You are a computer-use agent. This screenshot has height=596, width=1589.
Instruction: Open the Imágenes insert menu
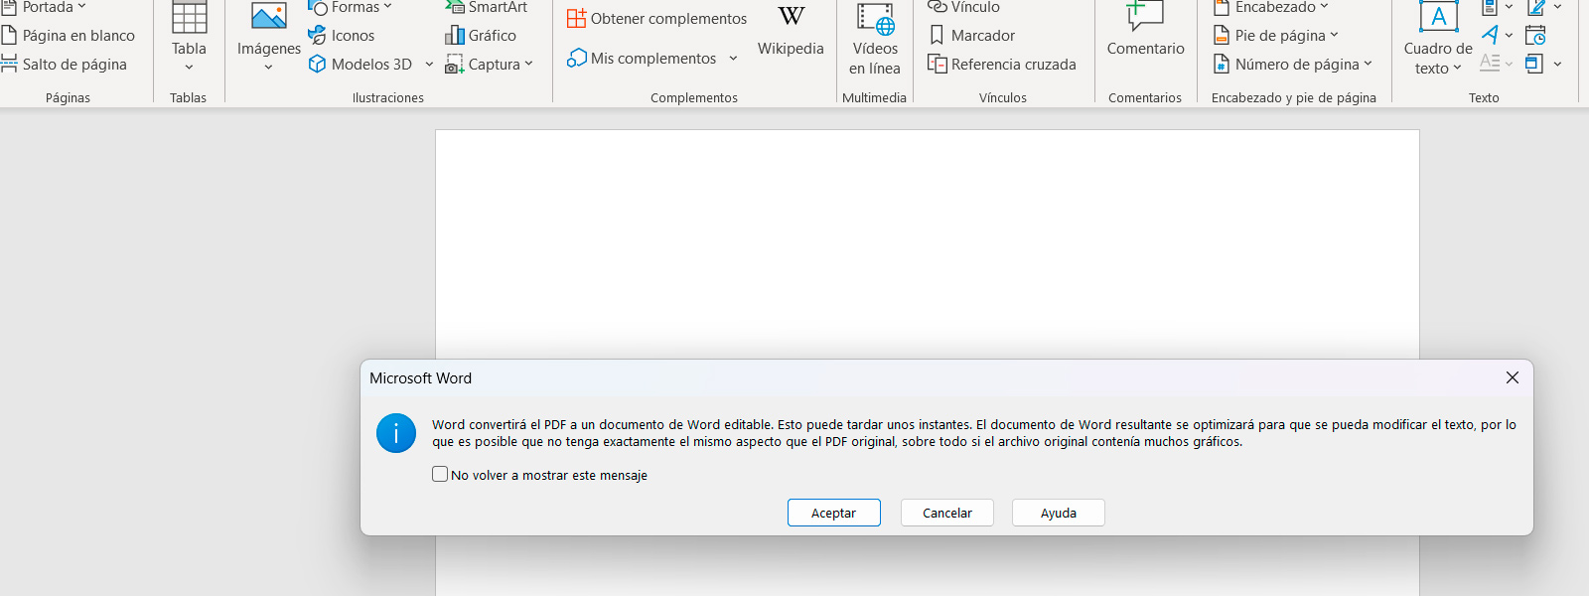[269, 38]
